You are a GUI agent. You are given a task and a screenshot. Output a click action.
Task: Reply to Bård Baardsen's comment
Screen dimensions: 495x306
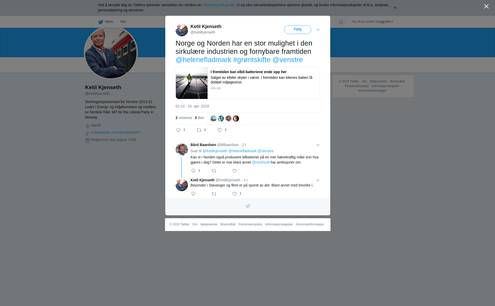[x=193, y=171]
